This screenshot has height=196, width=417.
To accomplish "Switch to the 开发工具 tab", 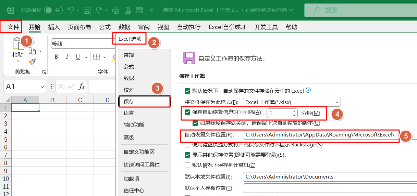I will tap(266, 27).
